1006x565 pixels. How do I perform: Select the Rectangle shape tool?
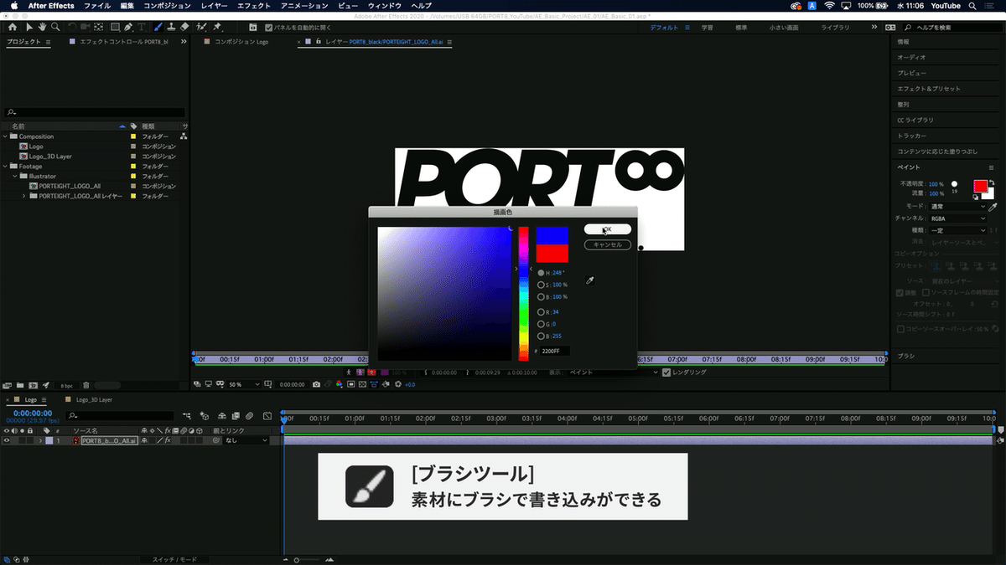(x=115, y=27)
